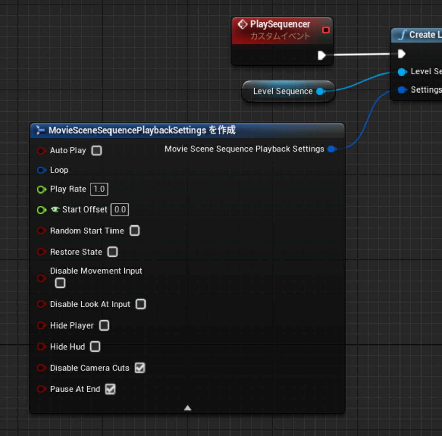
Task: Click the PlaySequencer output execution pin
Action: pyautogui.click(x=321, y=55)
